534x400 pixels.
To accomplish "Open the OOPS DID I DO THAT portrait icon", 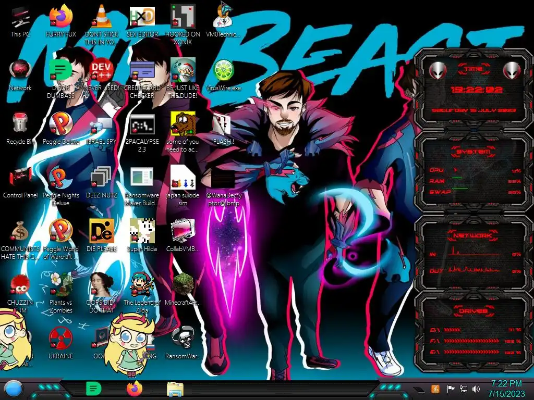I will 102,293.
